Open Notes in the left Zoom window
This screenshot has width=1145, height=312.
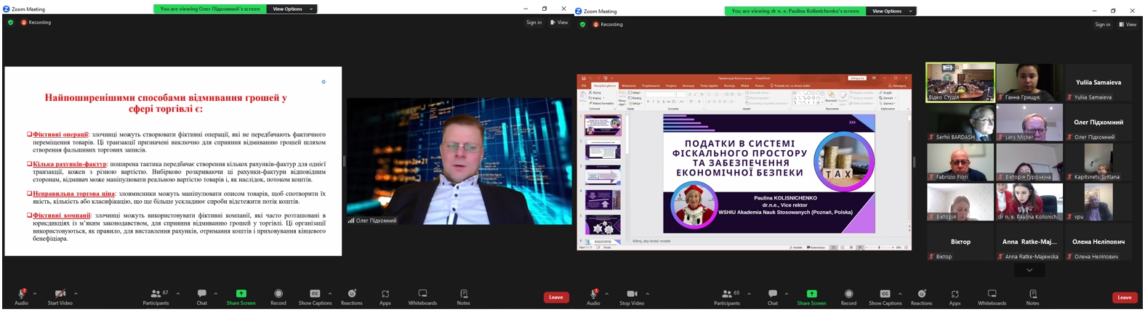[x=464, y=297]
